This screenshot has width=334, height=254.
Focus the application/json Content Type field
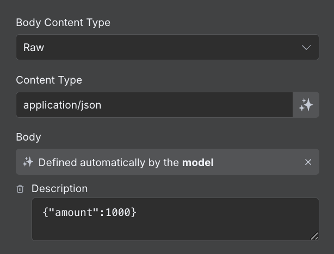click(154, 105)
